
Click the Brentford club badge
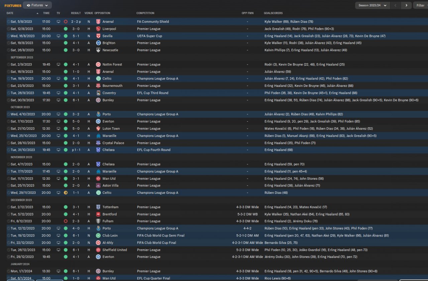pyautogui.click(x=98, y=214)
